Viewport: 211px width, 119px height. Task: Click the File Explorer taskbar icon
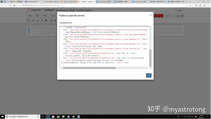point(63,117)
